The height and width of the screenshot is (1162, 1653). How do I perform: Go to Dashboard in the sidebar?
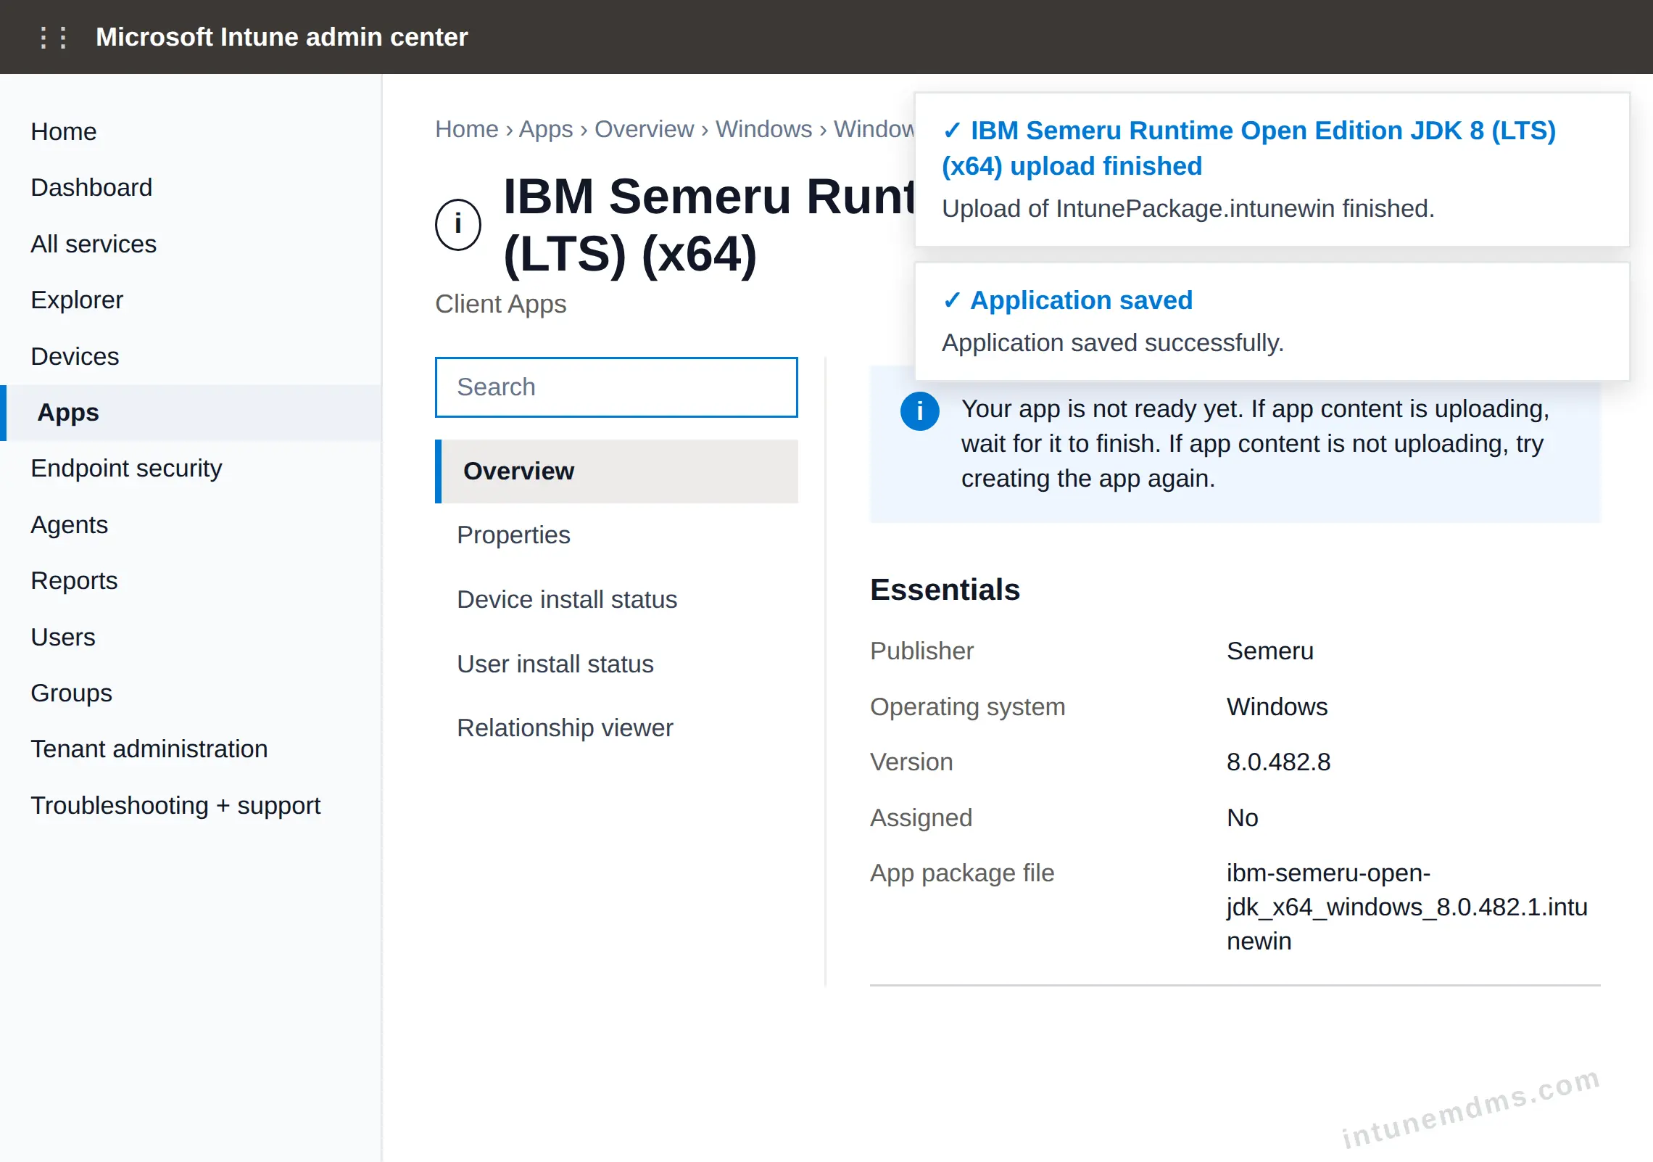coord(91,188)
